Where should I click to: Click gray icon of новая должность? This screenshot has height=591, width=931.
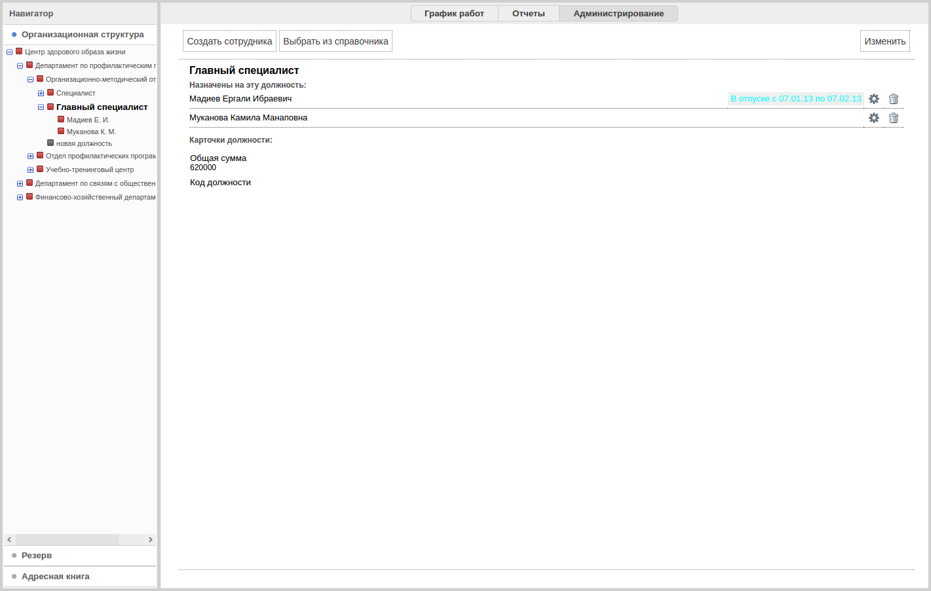(50, 143)
